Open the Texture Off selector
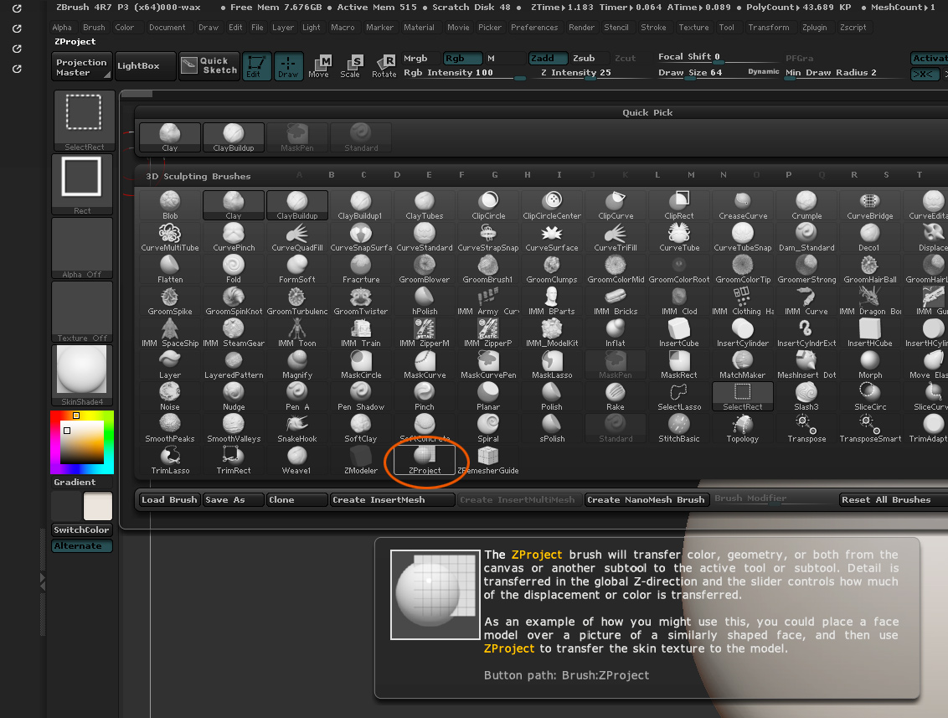Viewport: 948px width, 718px height. [82, 313]
